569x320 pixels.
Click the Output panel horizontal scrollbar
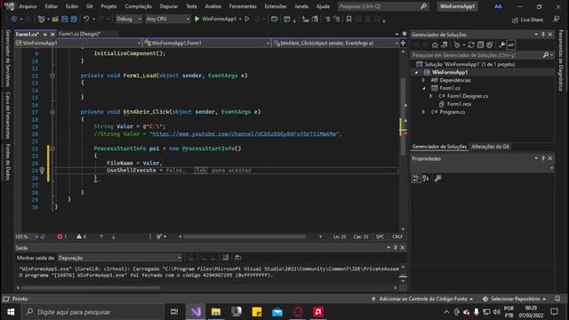pyautogui.click(x=90, y=288)
